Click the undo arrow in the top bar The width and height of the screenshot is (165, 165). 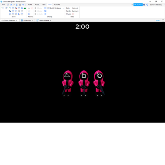click(23, 5)
